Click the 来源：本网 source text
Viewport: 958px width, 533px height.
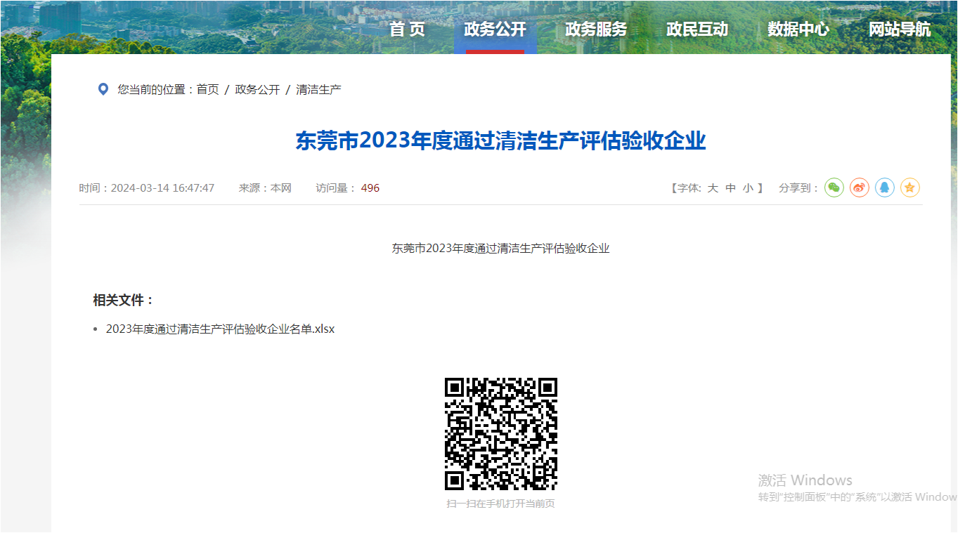[x=265, y=188]
